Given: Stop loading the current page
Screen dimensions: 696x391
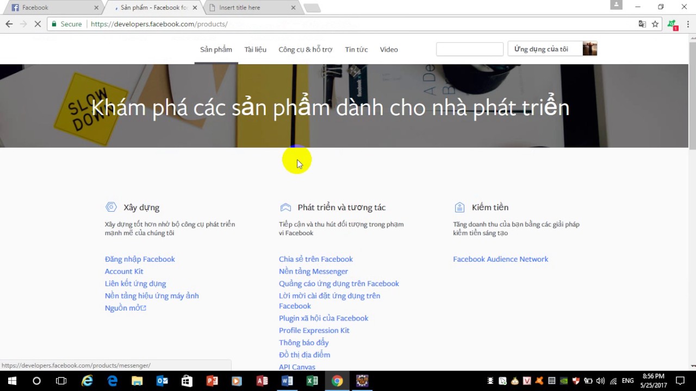Looking at the screenshot, I should (x=38, y=24).
